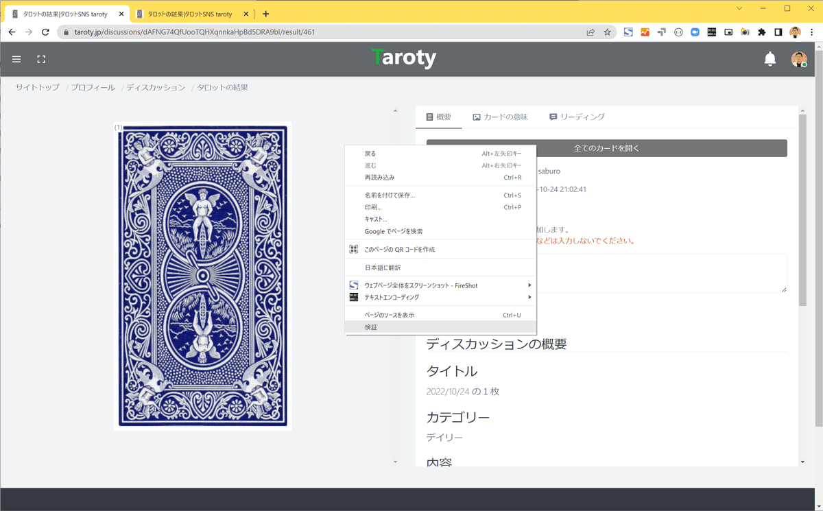Image resolution: width=823 pixels, height=511 pixels.
Task: Switch to the リーディング tab
Action: pyautogui.click(x=577, y=117)
